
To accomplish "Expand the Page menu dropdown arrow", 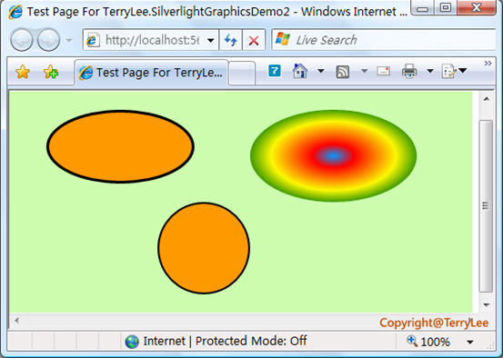I will [463, 70].
